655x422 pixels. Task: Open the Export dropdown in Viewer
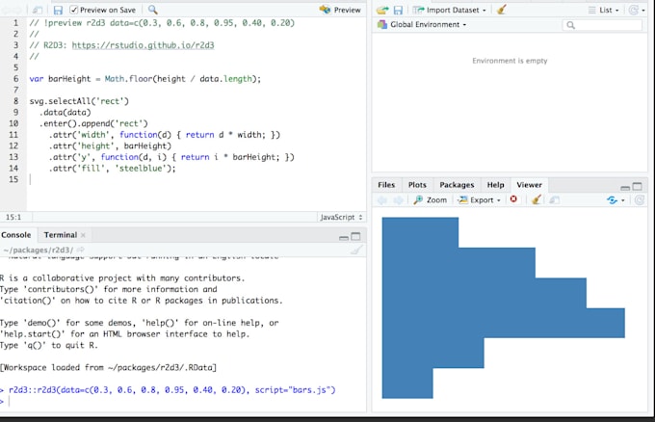point(479,200)
